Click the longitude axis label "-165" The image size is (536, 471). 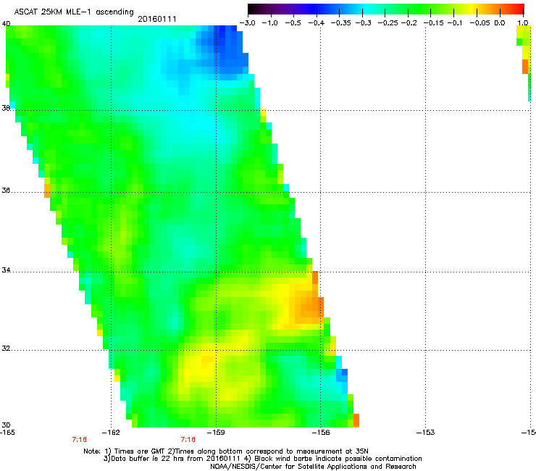(x=7, y=433)
